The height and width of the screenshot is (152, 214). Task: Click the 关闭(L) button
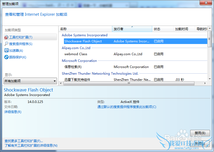(200, 143)
